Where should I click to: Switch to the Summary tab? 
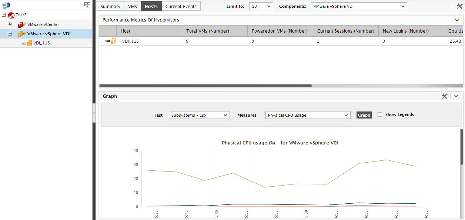pos(110,6)
